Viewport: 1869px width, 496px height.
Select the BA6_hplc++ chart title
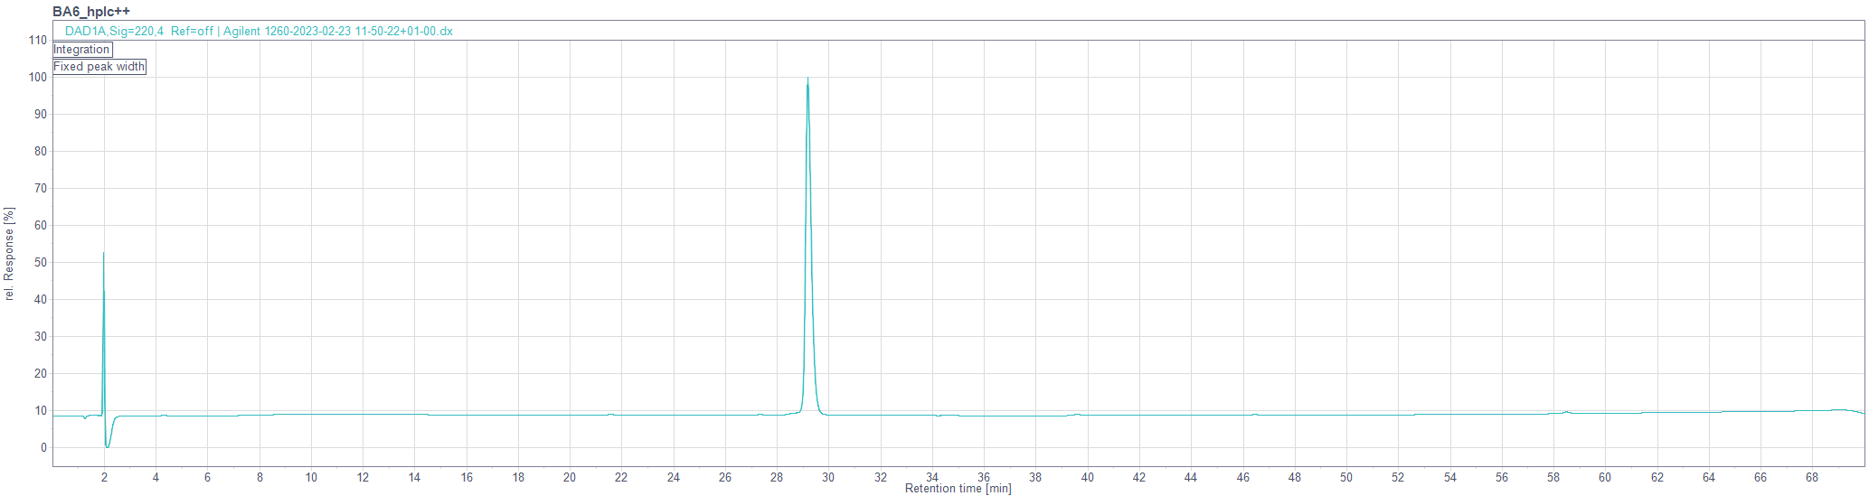(91, 11)
